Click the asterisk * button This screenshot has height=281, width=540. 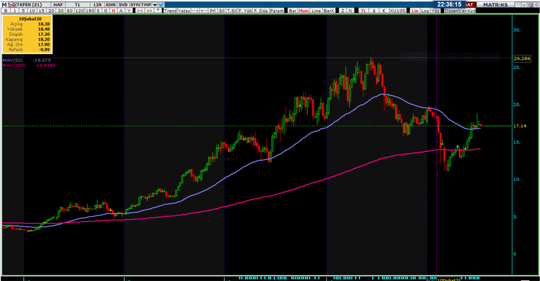(158, 10)
